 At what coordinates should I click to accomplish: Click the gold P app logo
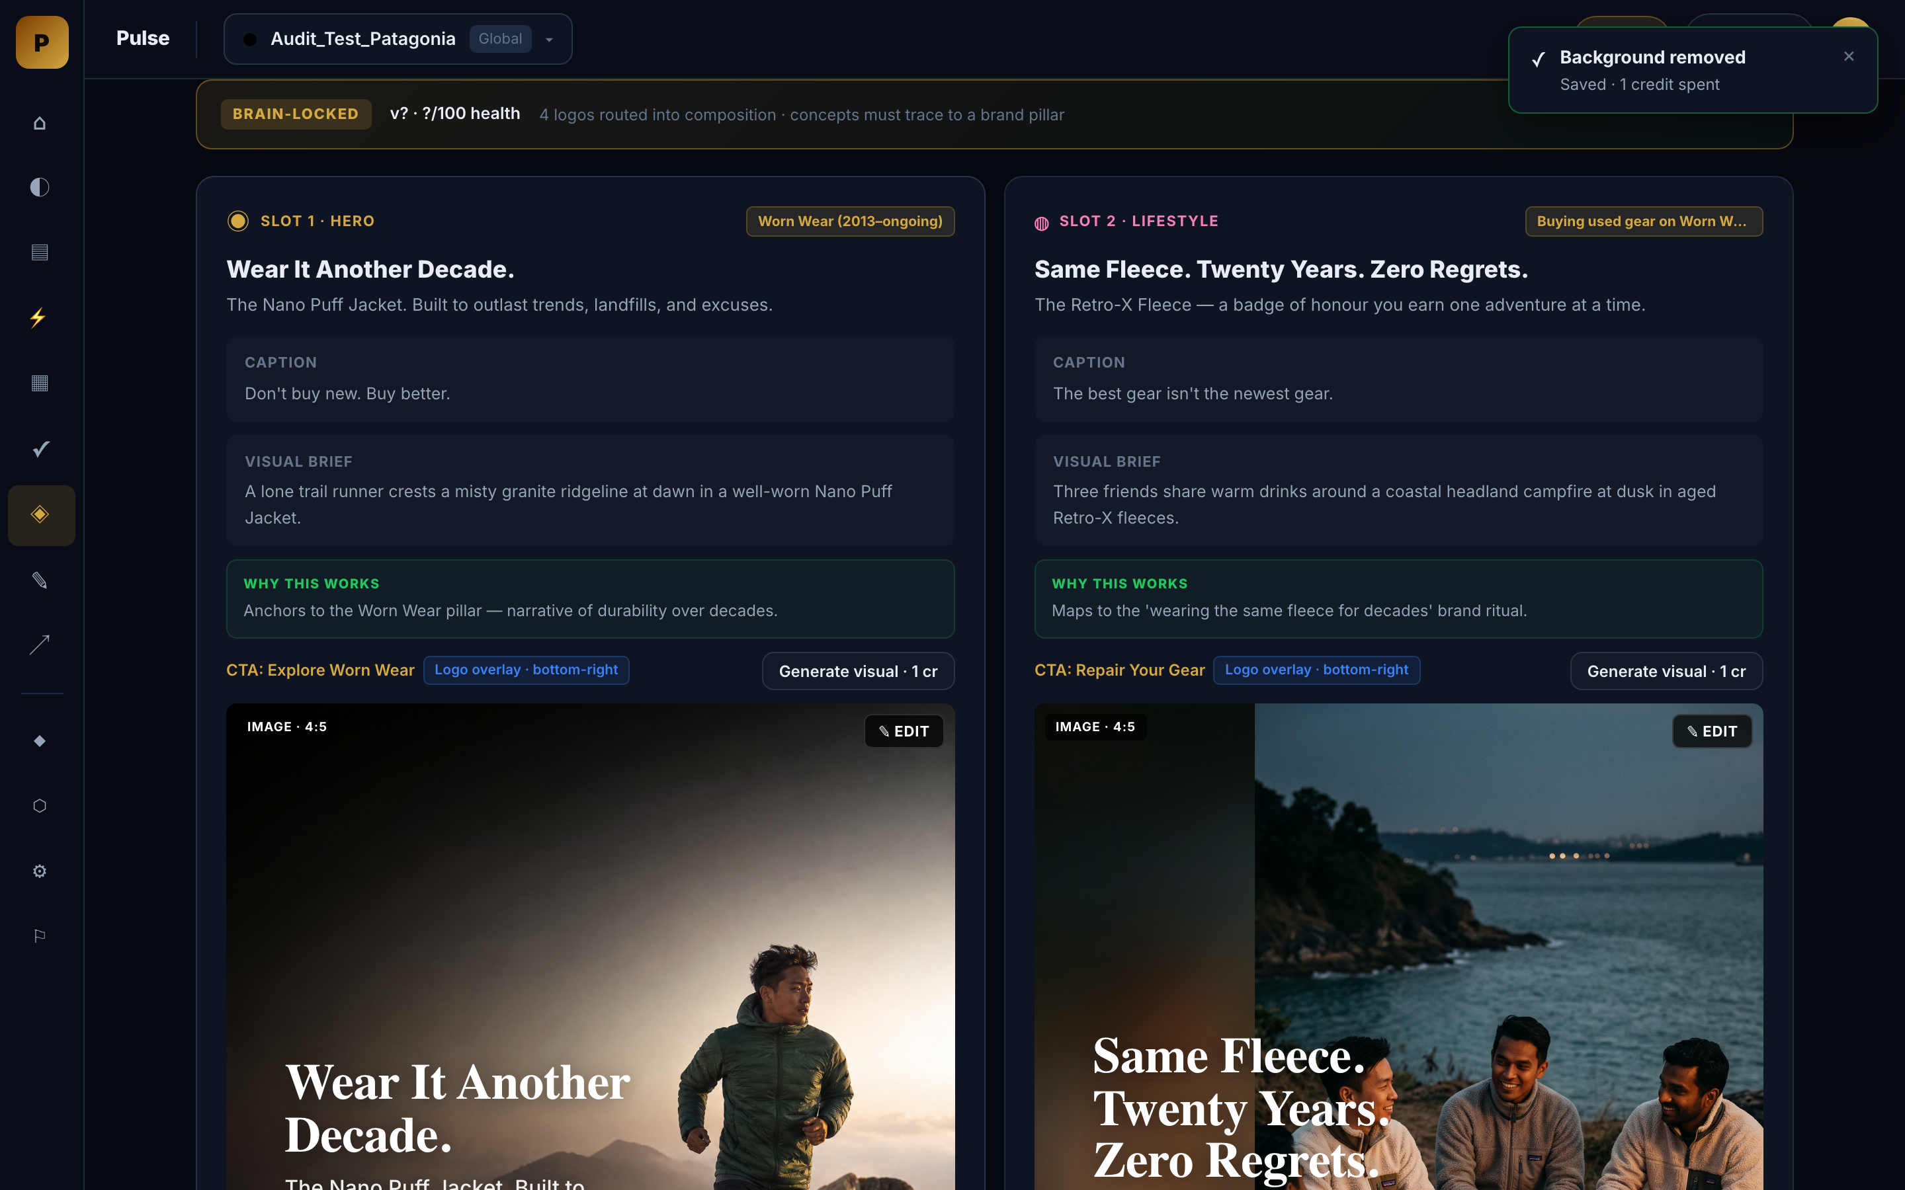pos(42,42)
